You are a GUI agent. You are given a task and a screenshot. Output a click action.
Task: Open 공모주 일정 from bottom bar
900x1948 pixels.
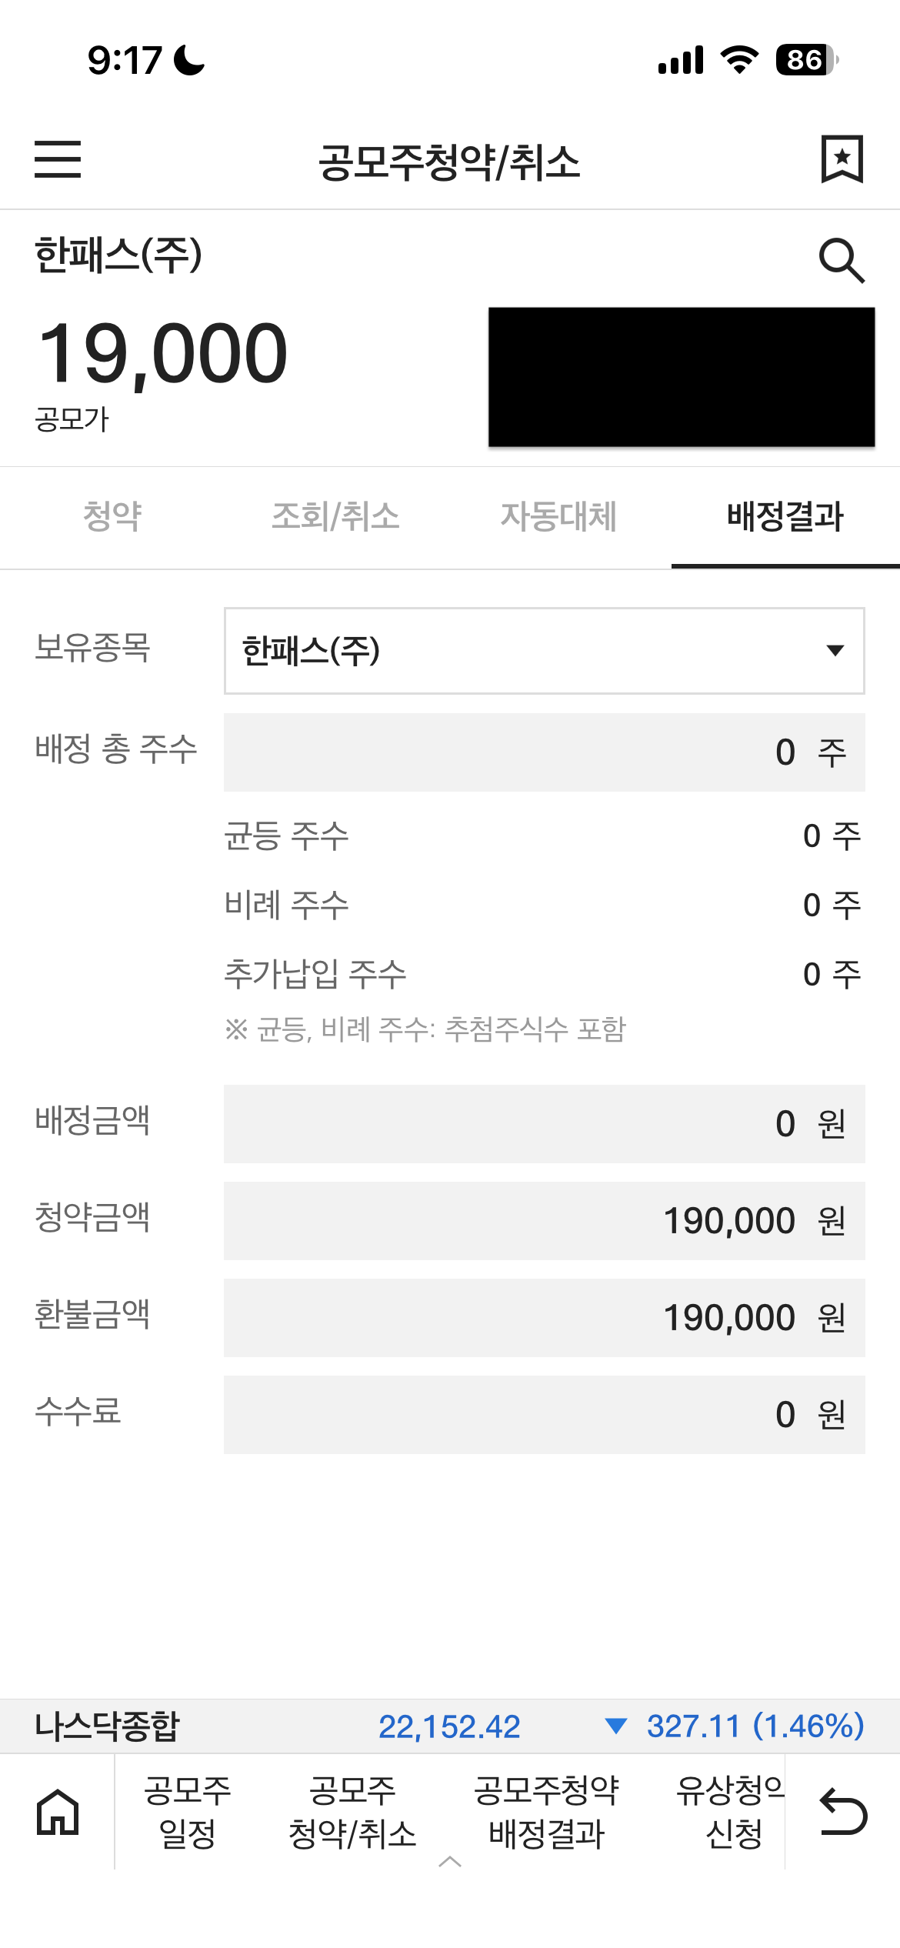coord(188,1812)
